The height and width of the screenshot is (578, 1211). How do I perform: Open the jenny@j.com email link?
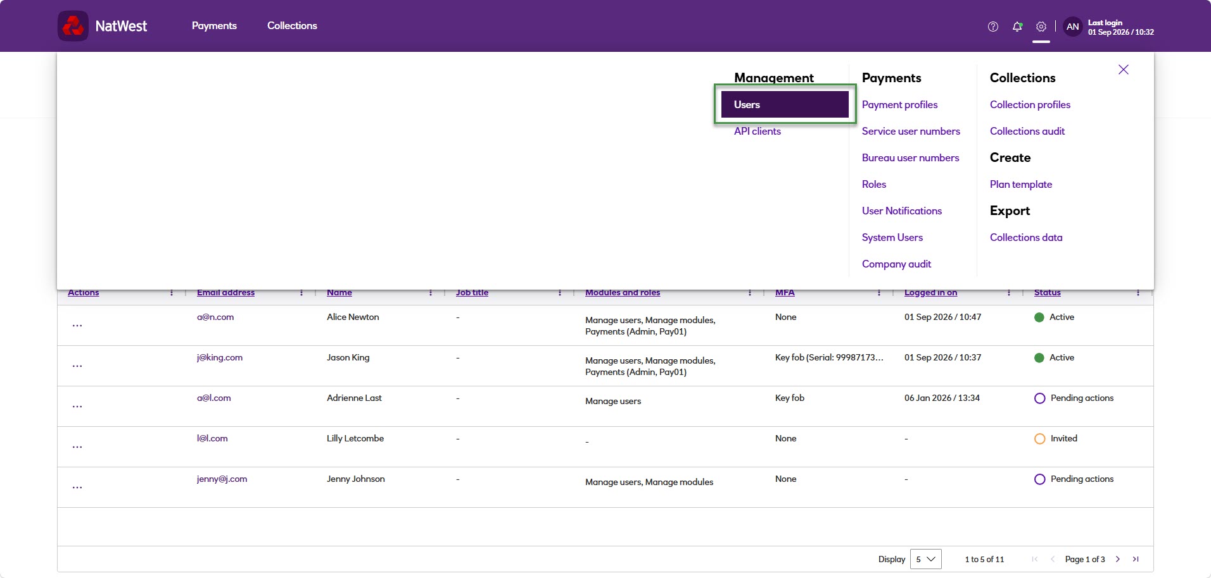click(222, 479)
